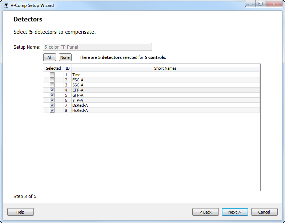
Task: Open Help for the wizard
Action: (x=20, y=212)
